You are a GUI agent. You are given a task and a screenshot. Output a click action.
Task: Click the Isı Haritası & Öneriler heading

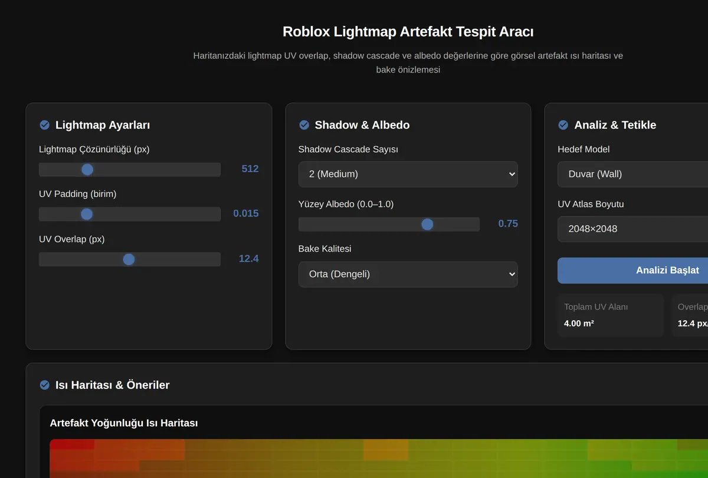coord(113,385)
